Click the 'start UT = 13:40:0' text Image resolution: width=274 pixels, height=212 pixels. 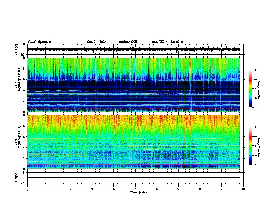[x=167, y=42]
